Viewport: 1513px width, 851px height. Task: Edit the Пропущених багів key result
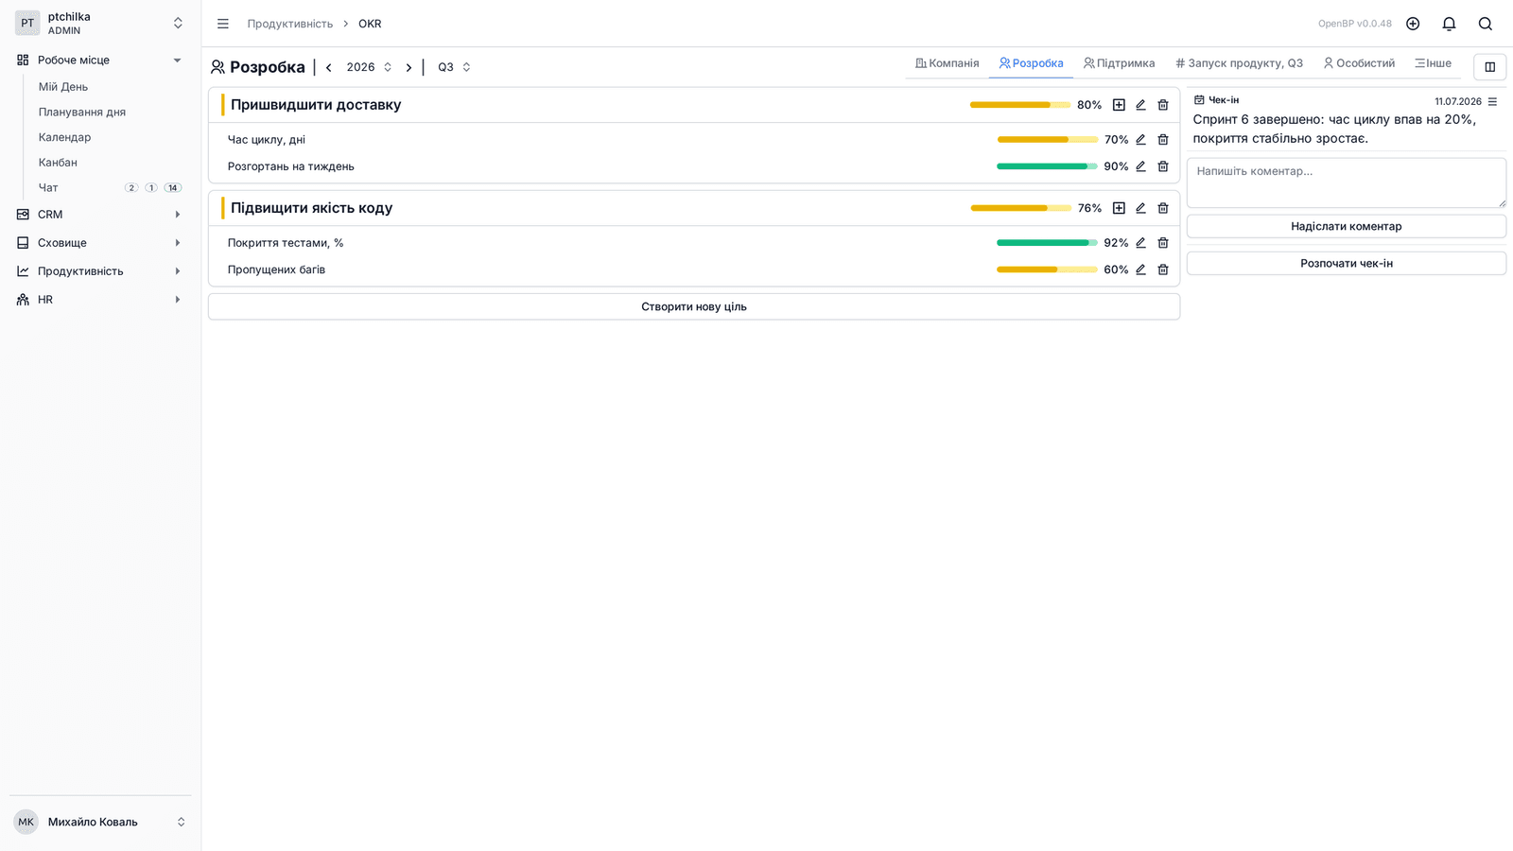point(1140,269)
